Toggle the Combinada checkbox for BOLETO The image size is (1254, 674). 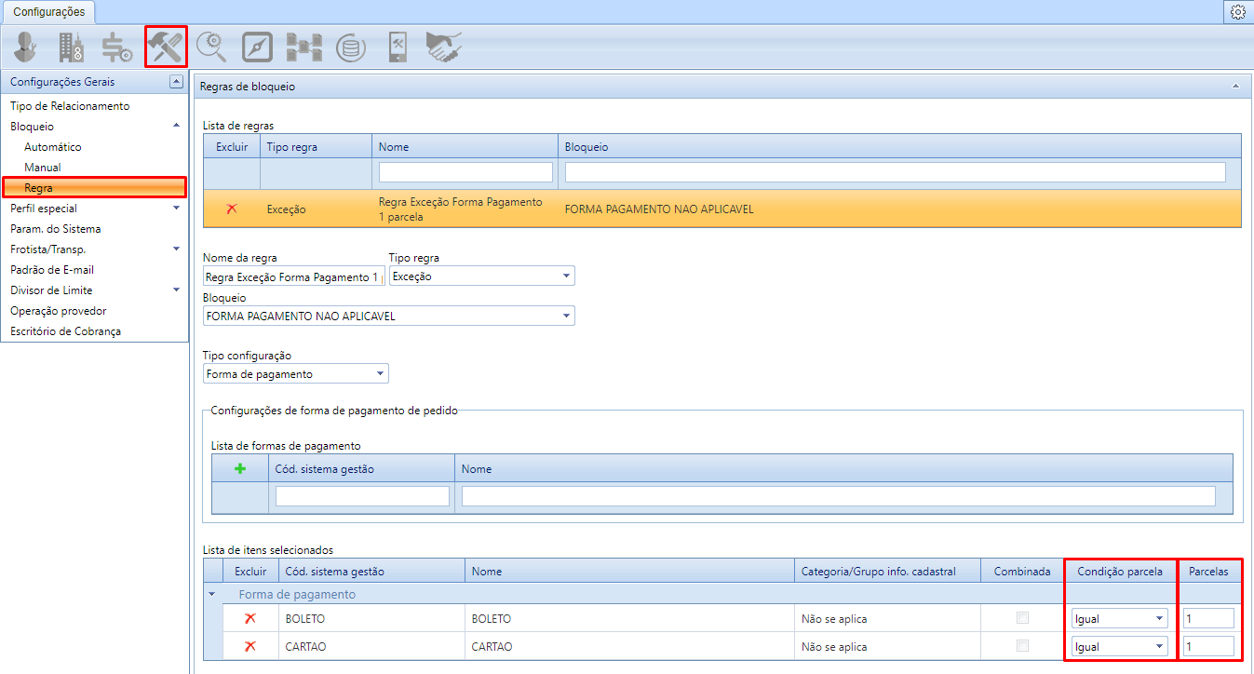[1023, 618]
